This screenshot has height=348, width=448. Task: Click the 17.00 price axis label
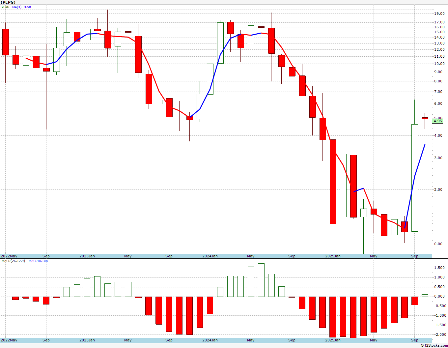point(439,22)
